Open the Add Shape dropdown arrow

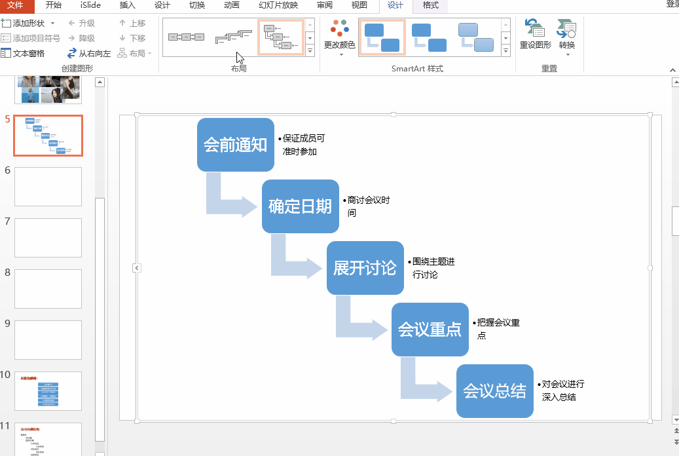click(x=53, y=22)
